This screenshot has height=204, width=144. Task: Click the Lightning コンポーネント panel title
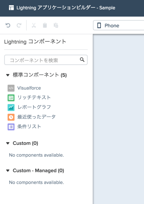(x=35, y=42)
